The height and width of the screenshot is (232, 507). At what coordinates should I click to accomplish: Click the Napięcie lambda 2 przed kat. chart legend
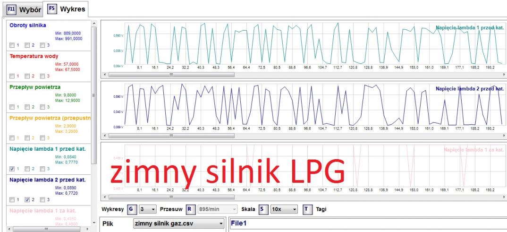(470, 89)
